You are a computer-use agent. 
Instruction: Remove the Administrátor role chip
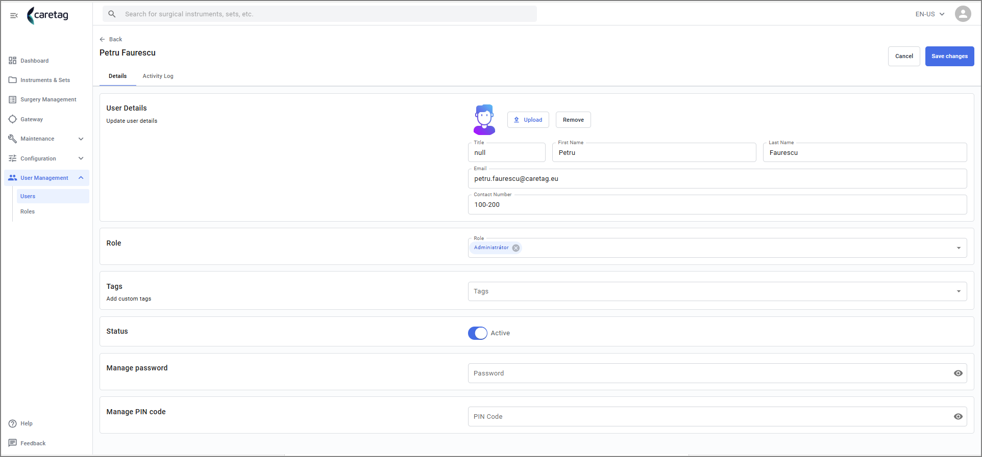pos(516,248)
